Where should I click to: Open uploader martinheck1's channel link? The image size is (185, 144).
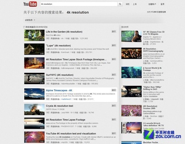click(x=66, y=99)
